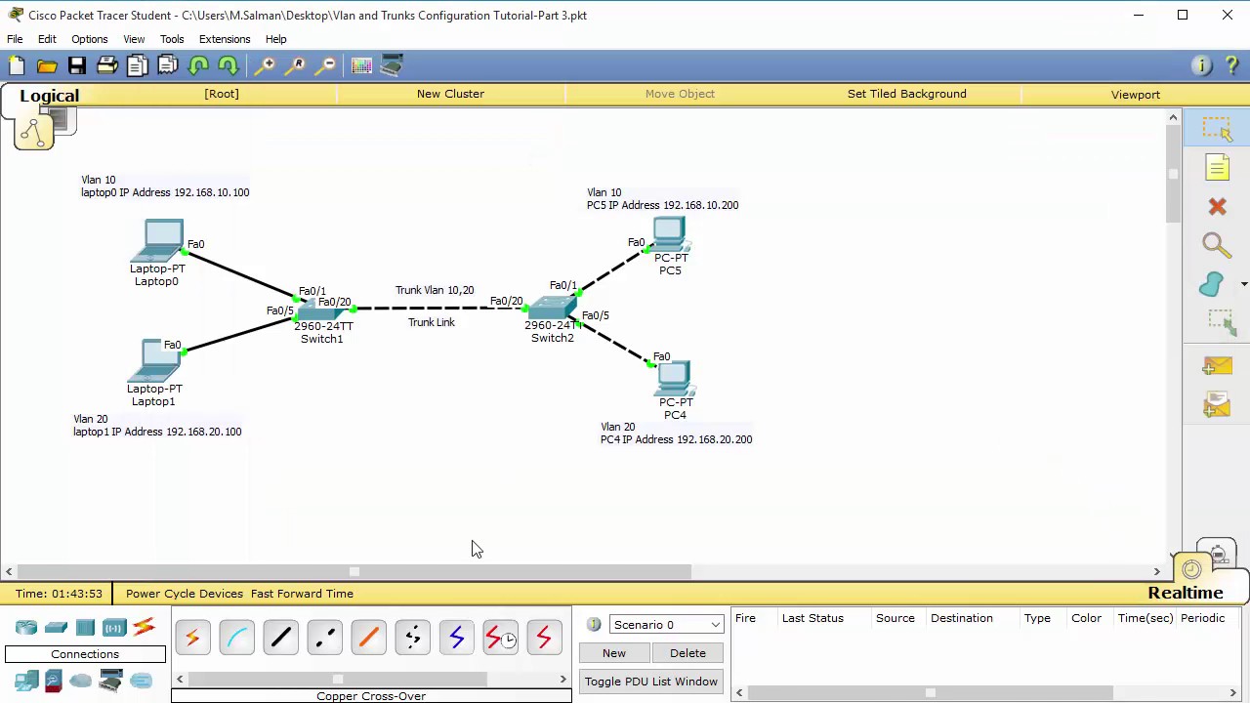Click the green Redo arrow

[x=229, y=65]
